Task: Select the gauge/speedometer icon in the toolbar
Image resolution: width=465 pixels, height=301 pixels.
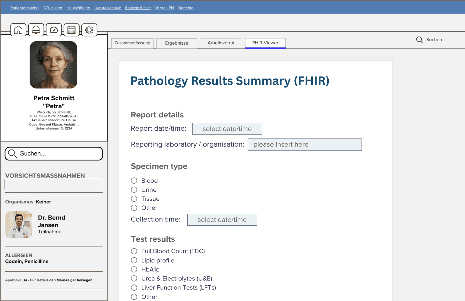Action: 54,29
